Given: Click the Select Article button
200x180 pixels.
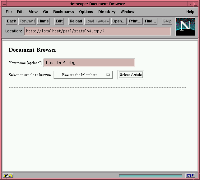Looking at the screenshot, I should [x=131, y=75].
